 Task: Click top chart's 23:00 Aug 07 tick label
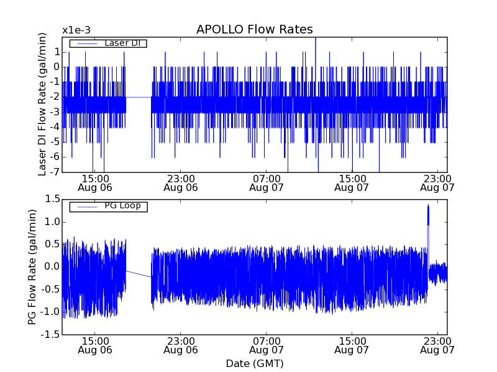(x=437, y=182)
